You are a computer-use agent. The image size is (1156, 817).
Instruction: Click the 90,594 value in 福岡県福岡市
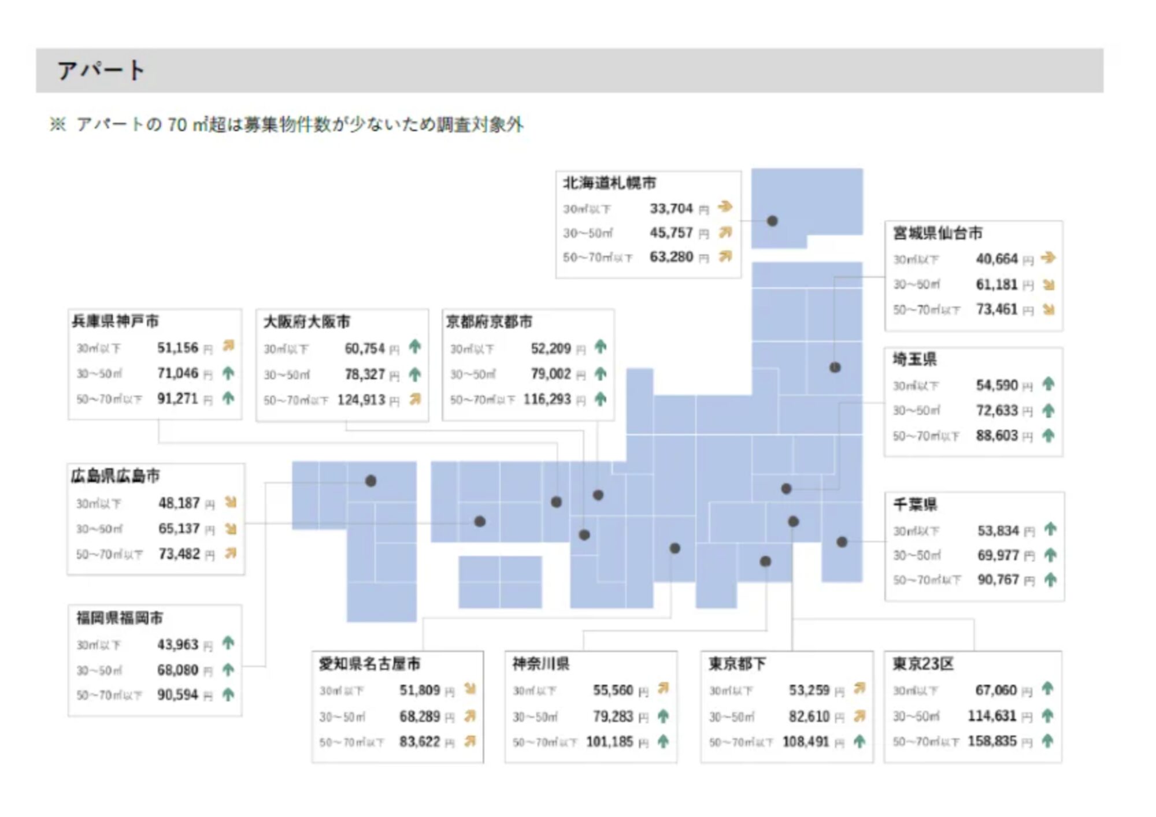tap(177, 695)
